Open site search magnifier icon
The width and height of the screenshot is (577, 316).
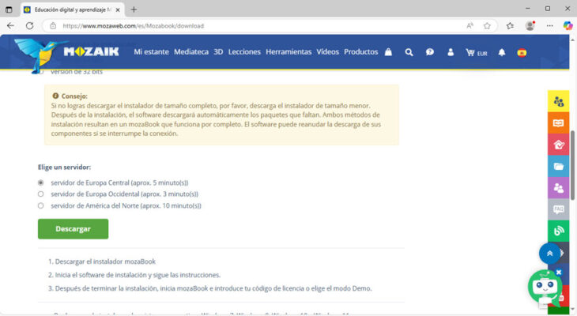(409, 53)
